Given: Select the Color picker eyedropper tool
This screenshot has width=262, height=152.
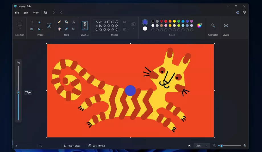Looking at the screenshot, I should 66,29.
